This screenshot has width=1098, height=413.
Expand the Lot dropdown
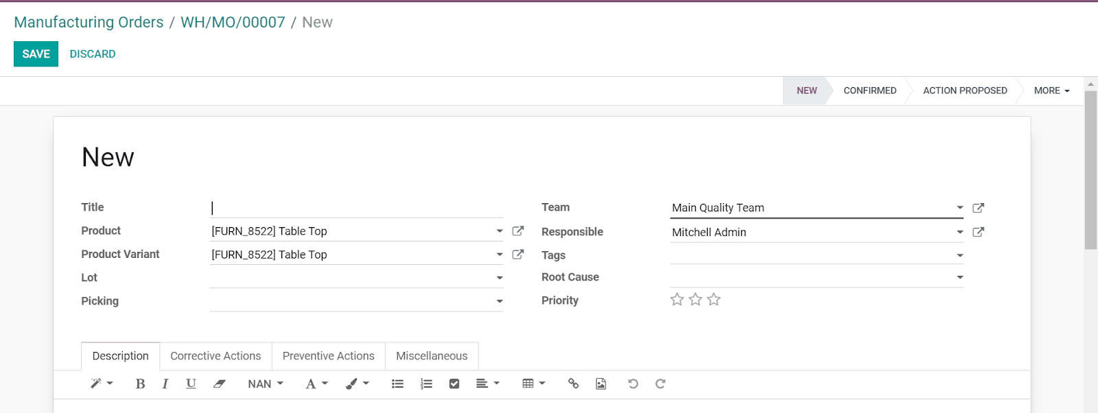click(500, 278)
